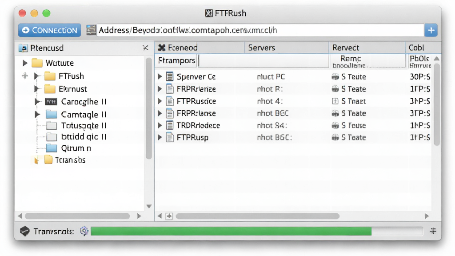
Task: Expand the FRPRrlanse row
Action: click(x=160, y=113)
